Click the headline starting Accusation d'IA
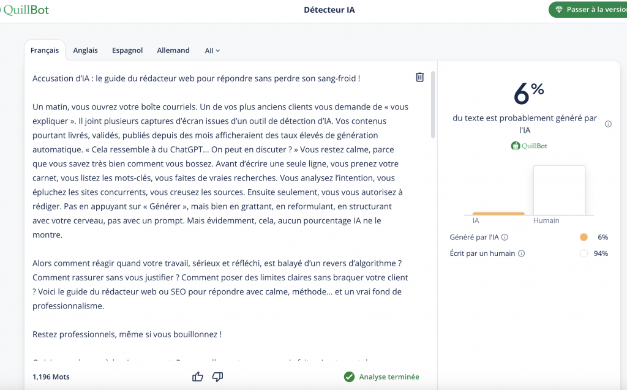The width and height of the screenshot is (627, 390). (197, 78)
